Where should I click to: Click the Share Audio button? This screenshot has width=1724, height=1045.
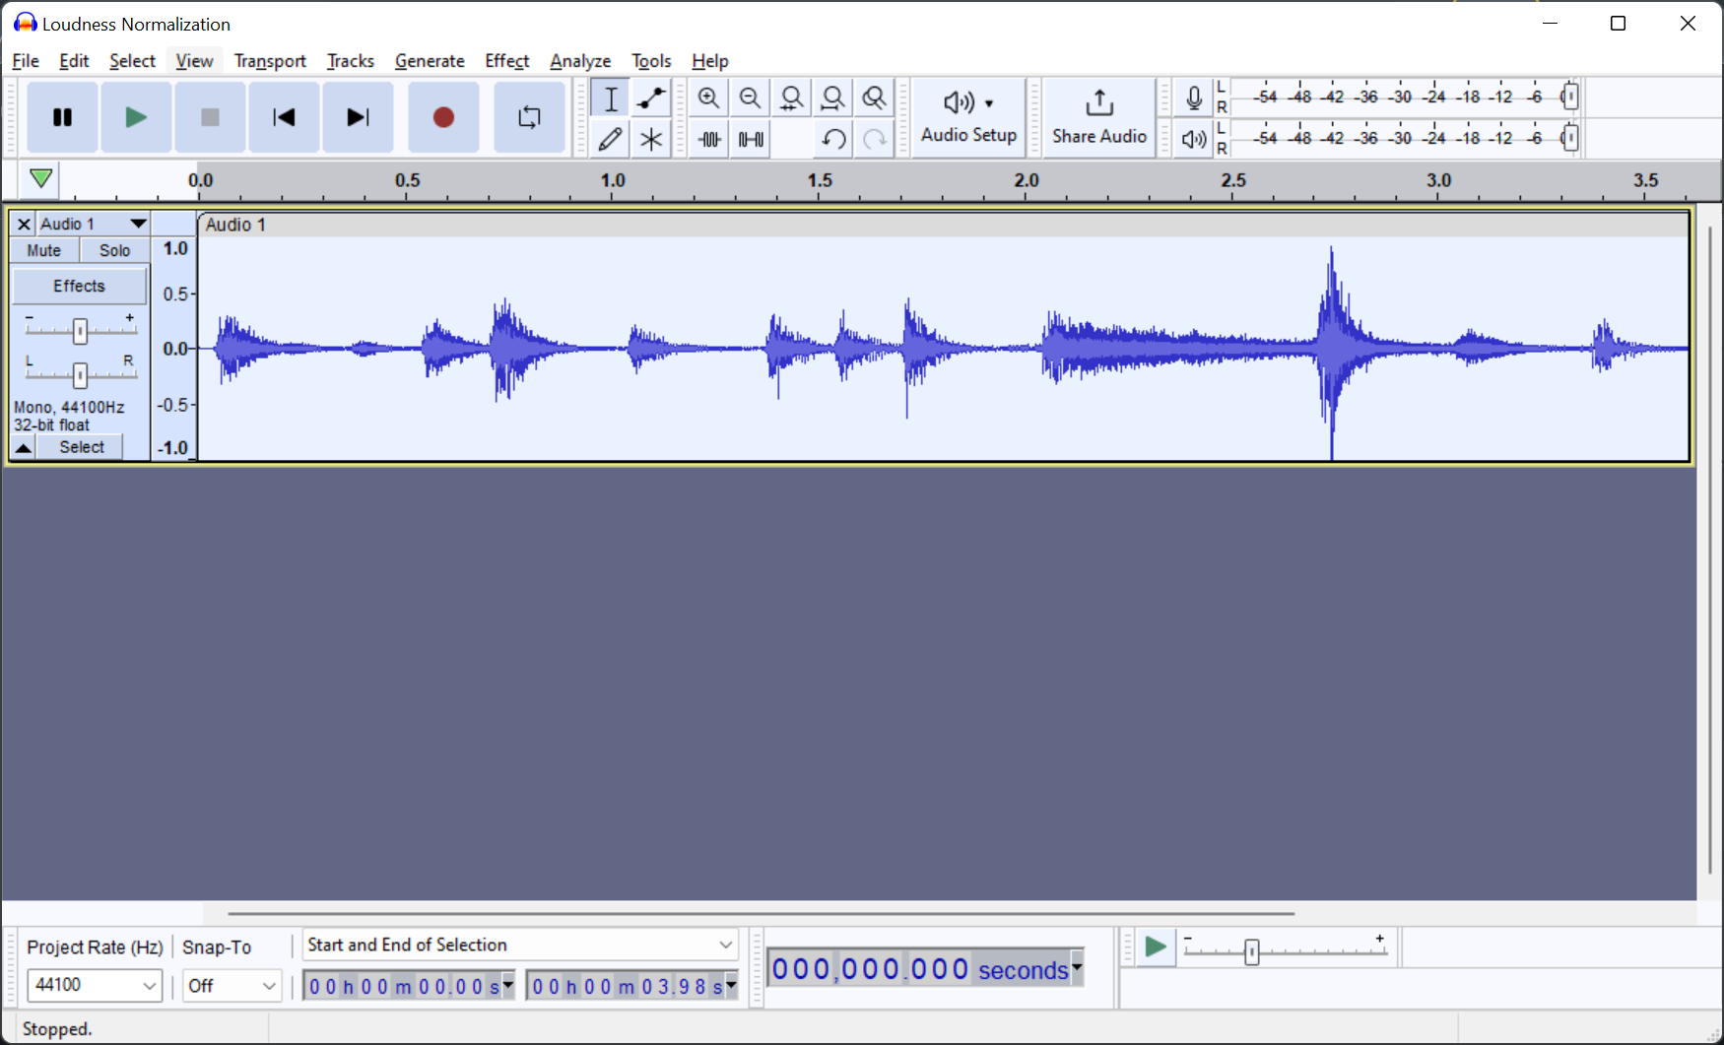[x=1099, y=117]
